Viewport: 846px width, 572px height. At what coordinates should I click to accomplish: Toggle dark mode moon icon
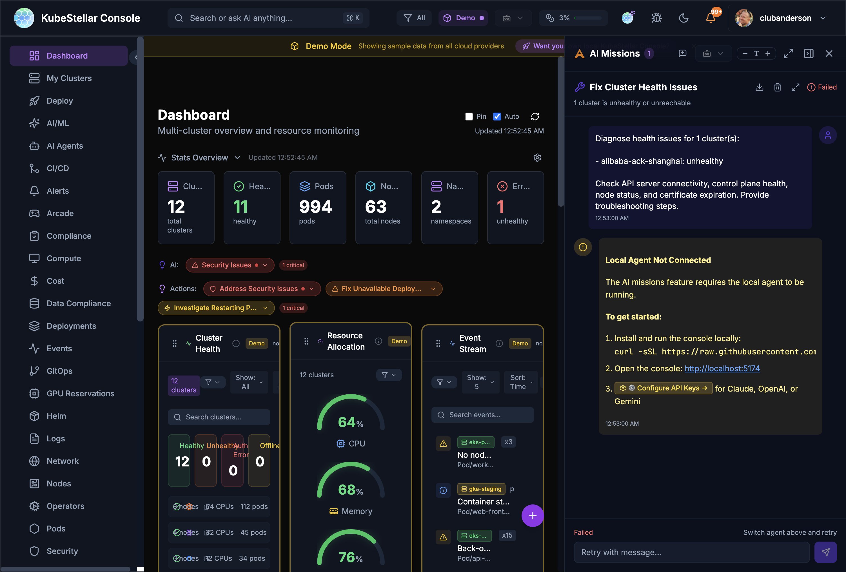683,18
